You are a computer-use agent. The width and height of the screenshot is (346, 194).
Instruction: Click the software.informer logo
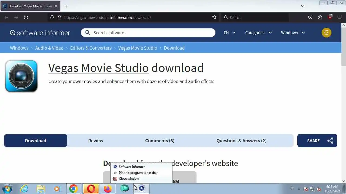coord(40,33)
